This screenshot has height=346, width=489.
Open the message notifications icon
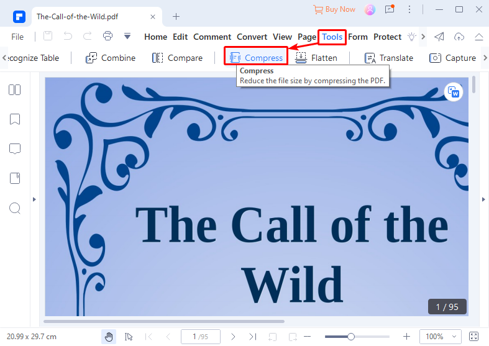[390, 9]
